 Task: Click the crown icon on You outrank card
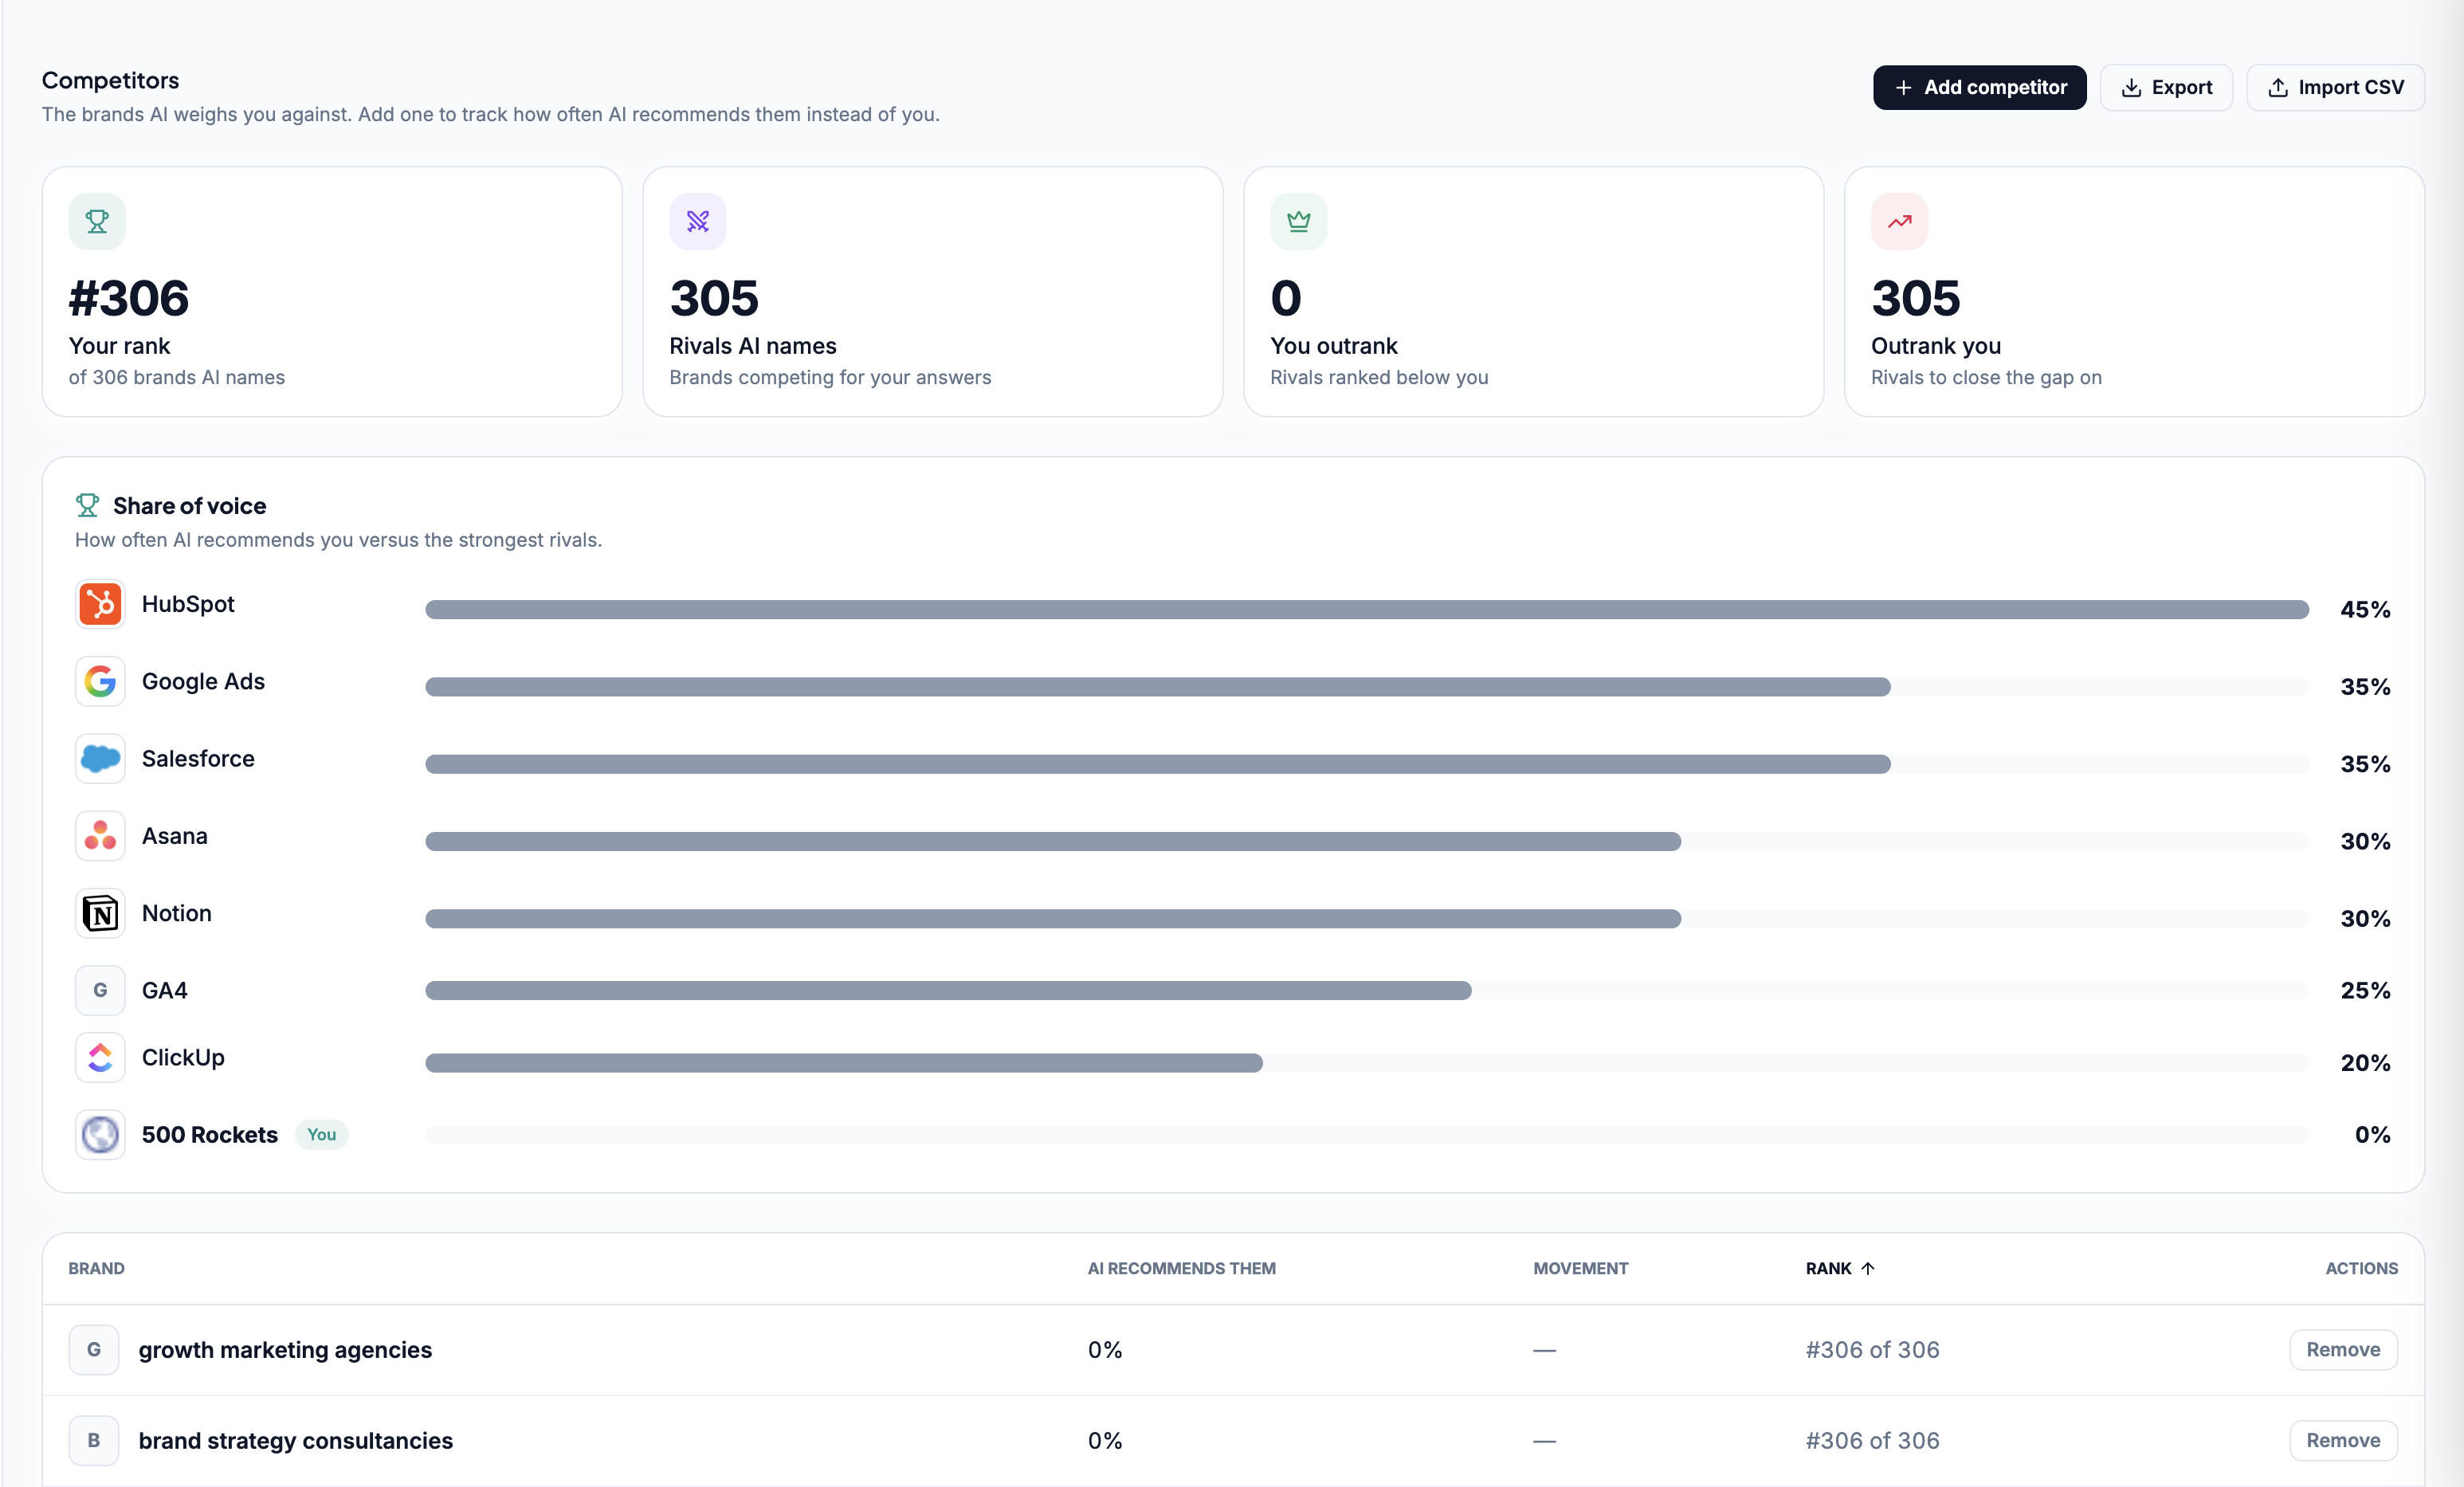1299,221
